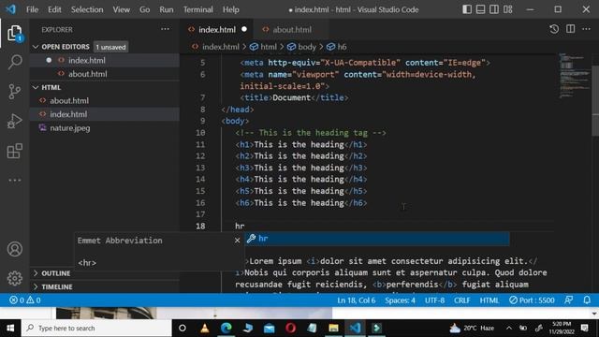The image size is (599, 337).
Task: Open Windows Start menu
Action: click(10, 328)
